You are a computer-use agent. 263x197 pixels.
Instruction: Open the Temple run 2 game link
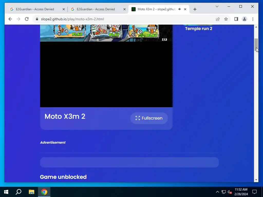tap(199, 29)
